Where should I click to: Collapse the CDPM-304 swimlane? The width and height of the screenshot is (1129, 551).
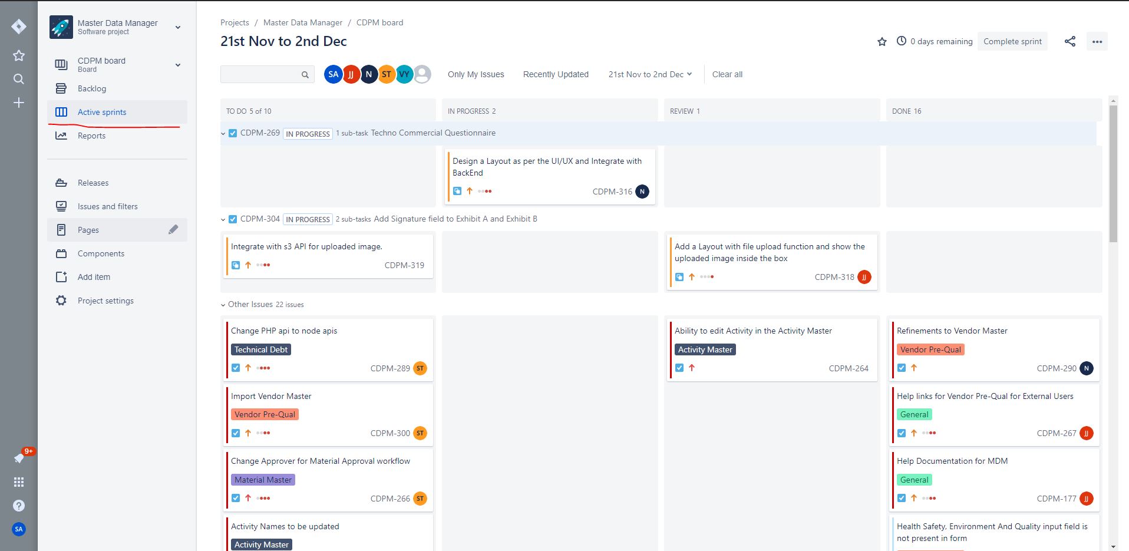coord(223,220)
